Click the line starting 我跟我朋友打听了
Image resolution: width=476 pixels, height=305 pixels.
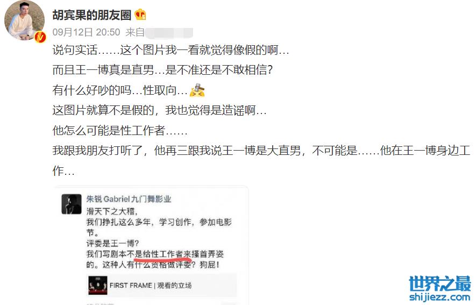[261, 160]
